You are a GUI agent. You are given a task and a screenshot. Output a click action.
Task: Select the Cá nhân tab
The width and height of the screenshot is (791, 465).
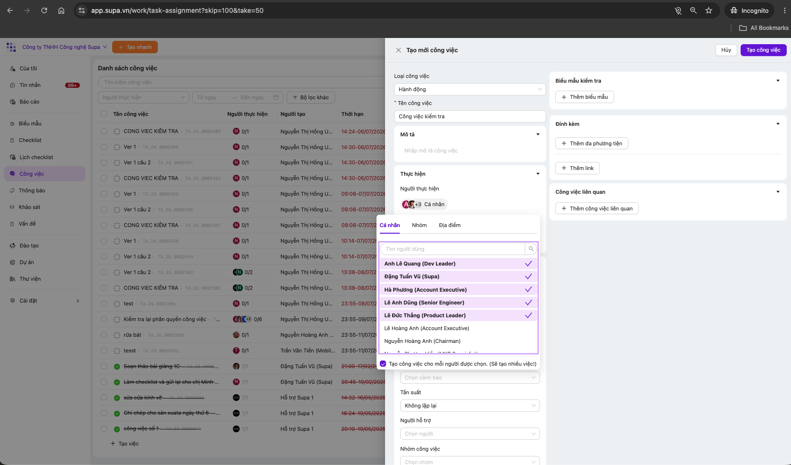coord(390,225)
